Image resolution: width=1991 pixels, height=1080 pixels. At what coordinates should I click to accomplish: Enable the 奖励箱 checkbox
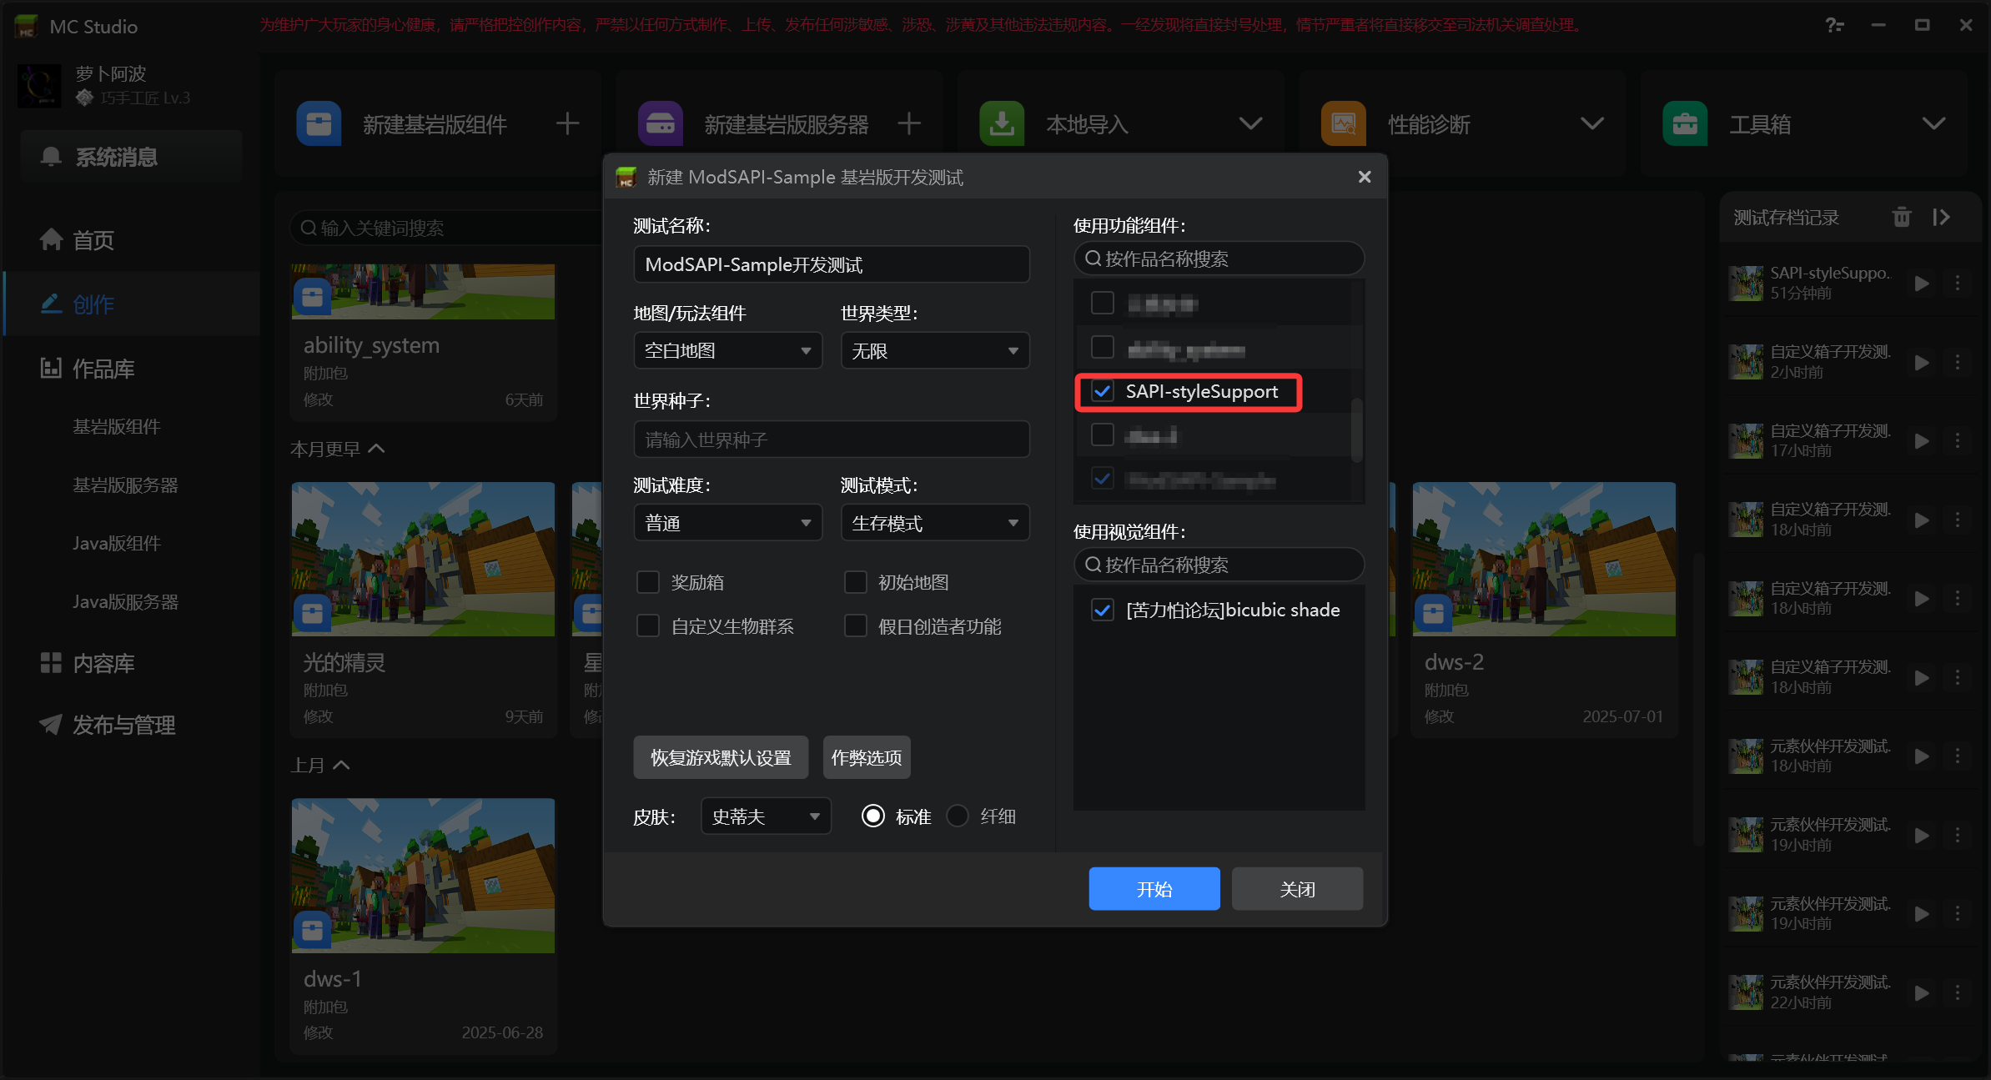coord(648,581)
